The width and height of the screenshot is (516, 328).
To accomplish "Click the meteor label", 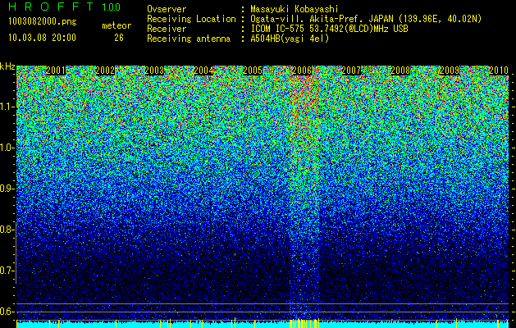I will click(x=116, y=25).
